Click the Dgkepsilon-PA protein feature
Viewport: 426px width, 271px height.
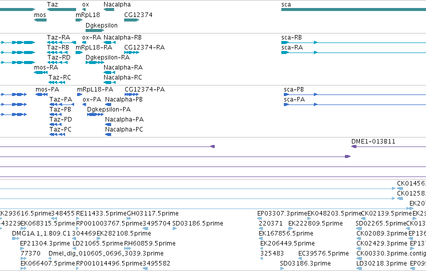coord(95,114)
